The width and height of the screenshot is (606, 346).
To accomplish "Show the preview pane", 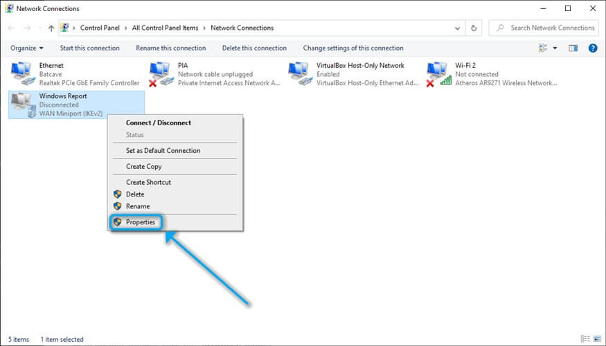I will (573, 48).
